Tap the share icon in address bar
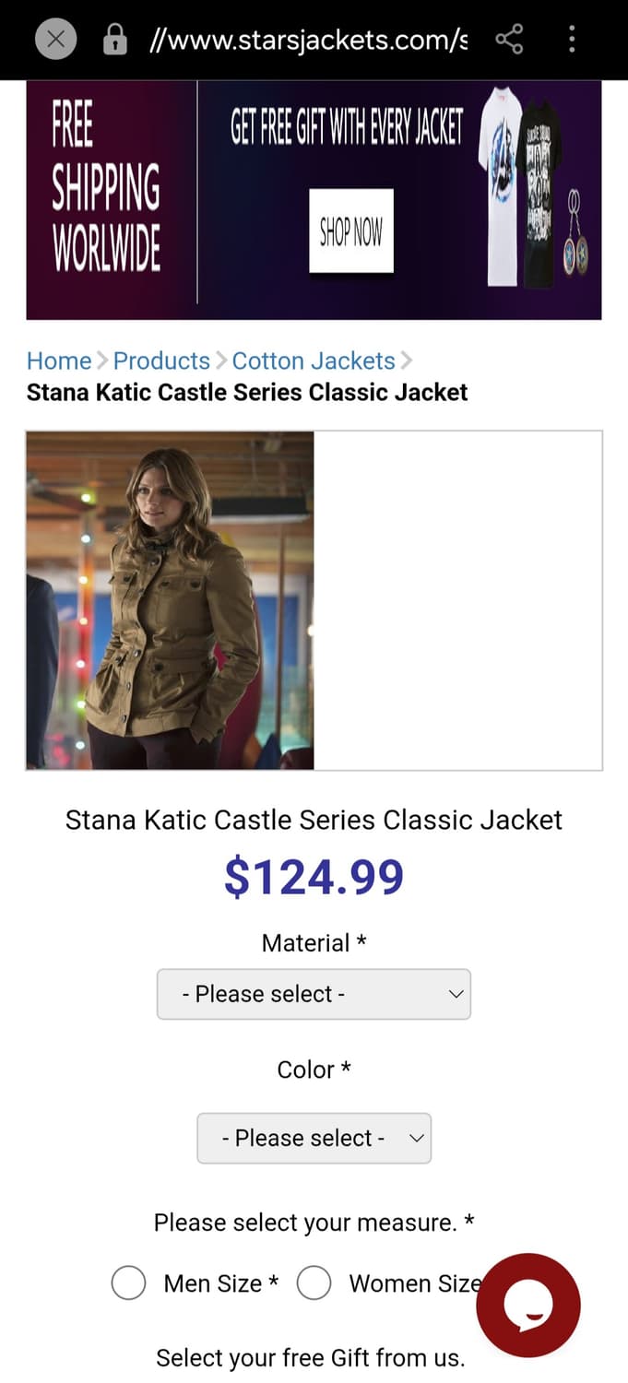The height and width of the screenshot is (1383, 628). click(509, 40)
